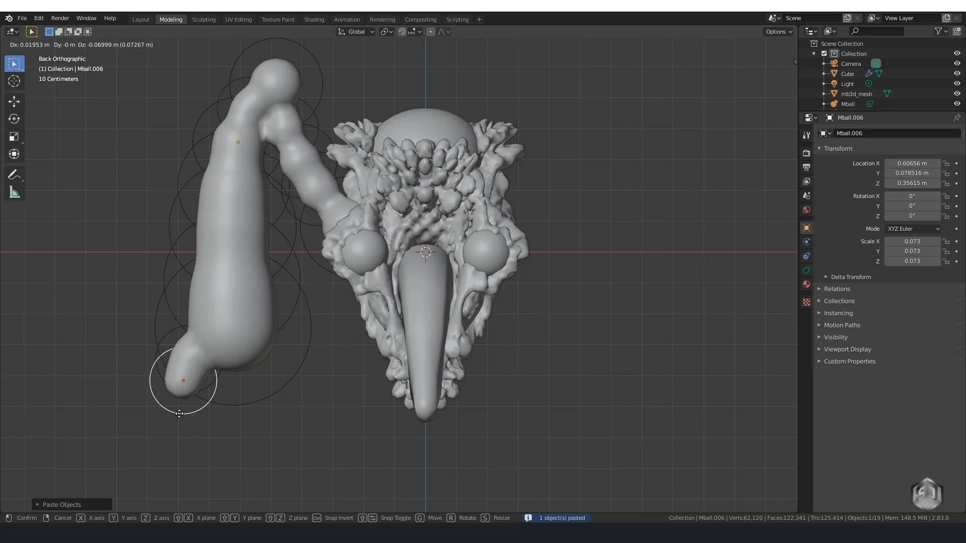The width and height of the screenshot is (966, 543).
Task: Set selection mode to Intersect
Action: 88,32
